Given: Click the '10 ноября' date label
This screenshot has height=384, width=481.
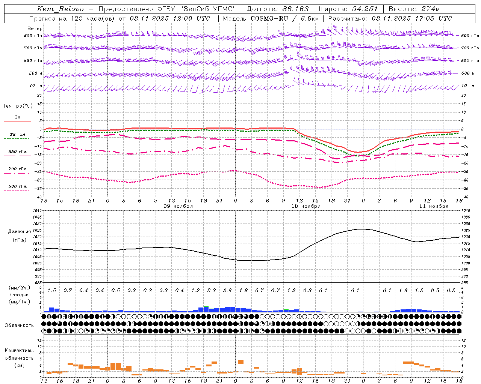Looking at the screenshot, I should [x=306, y=206].
